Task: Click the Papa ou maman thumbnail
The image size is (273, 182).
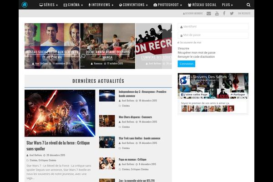Action: [x=107, y=163]
